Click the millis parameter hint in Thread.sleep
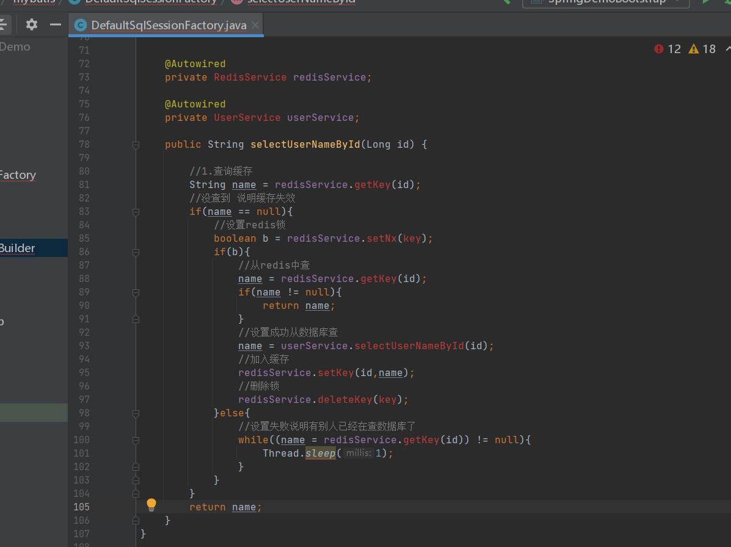Screen dimensions: 731x547 (358, 453)
